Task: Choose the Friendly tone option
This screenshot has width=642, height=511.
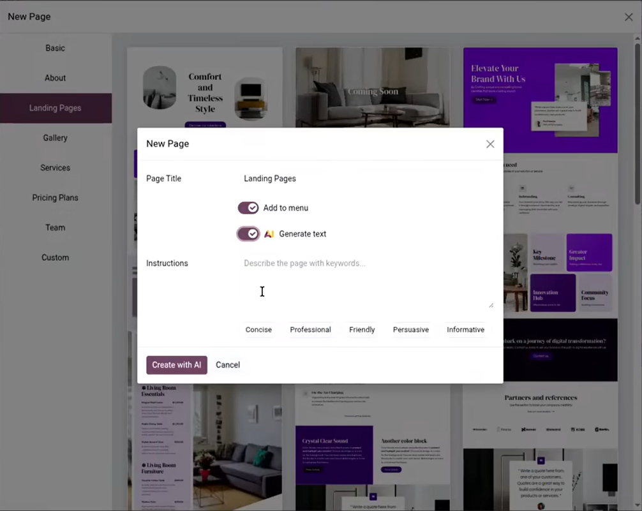Action: click(362, 329)
